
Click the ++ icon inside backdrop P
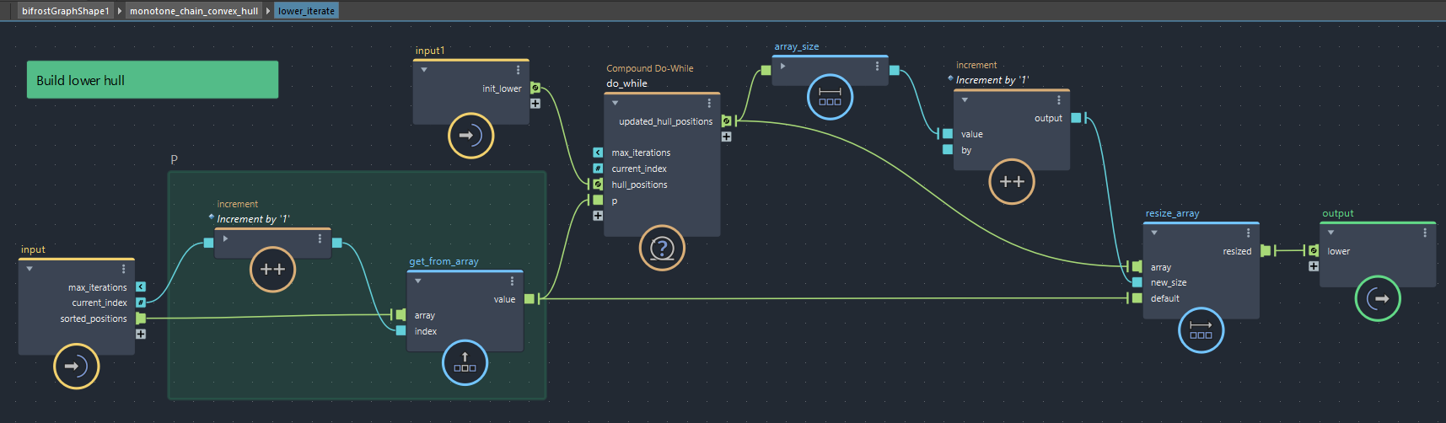(x=272, y=270)
